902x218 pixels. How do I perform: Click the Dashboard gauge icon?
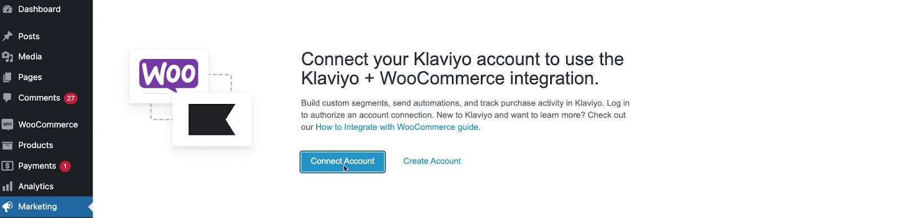tap(7, 9)
